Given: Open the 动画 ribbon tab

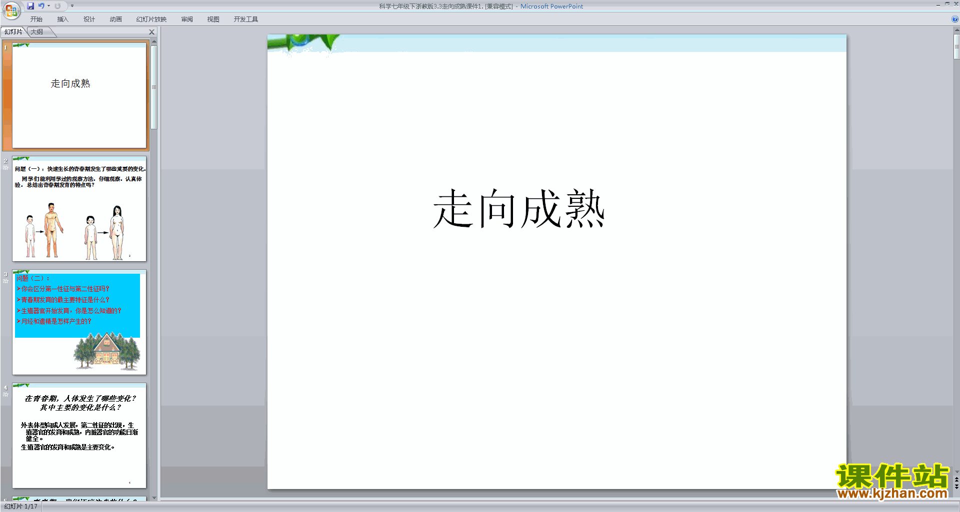Looking at the screenshot, I should [115, 19].
